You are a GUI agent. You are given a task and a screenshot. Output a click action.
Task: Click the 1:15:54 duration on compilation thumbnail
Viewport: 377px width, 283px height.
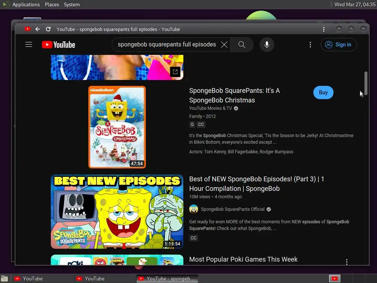[172, 244]
